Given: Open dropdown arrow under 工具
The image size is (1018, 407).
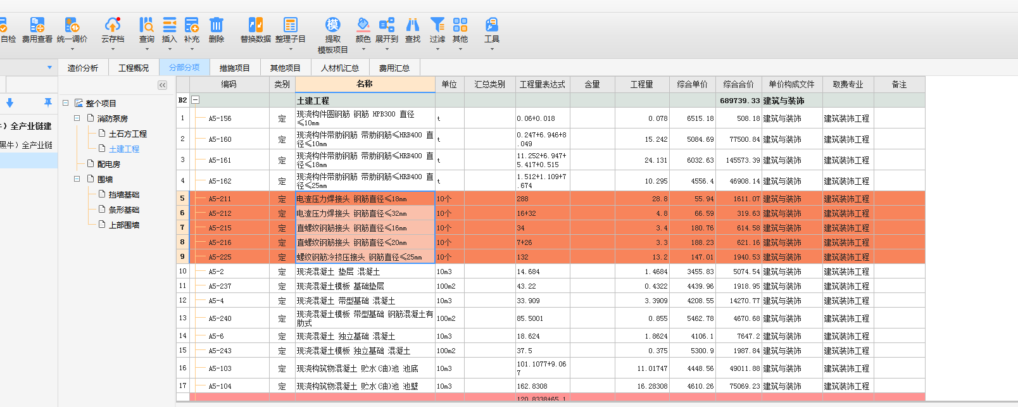Looking at the screenshot, I should [492, 49].
